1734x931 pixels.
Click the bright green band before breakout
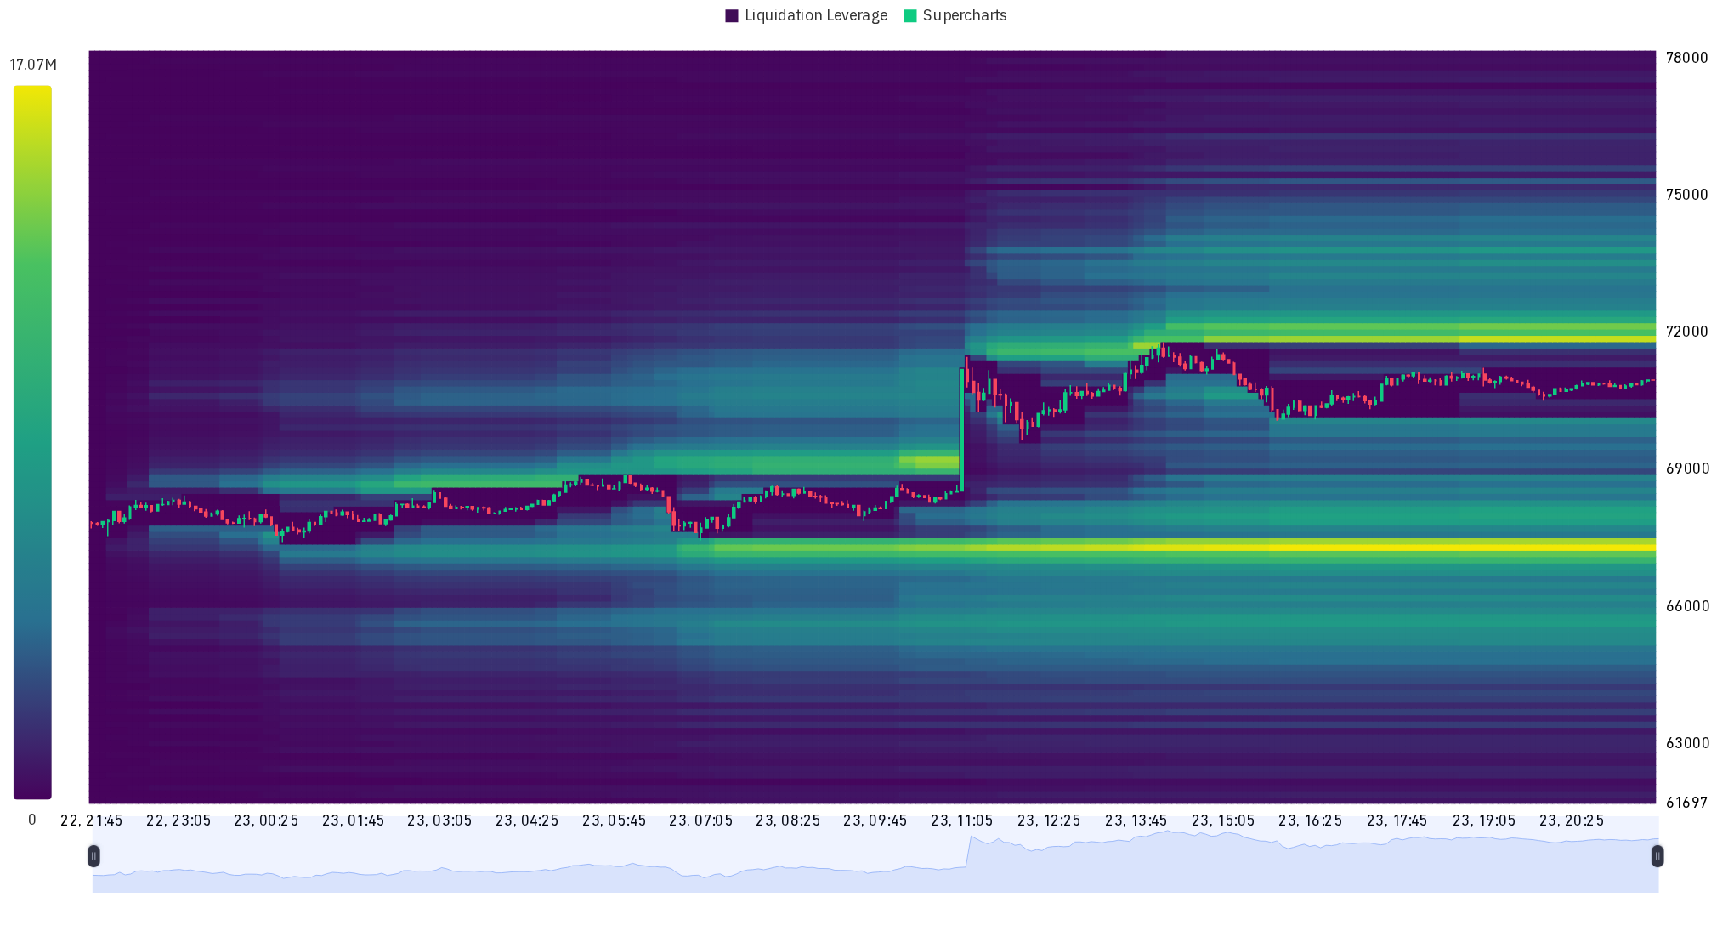935,462
